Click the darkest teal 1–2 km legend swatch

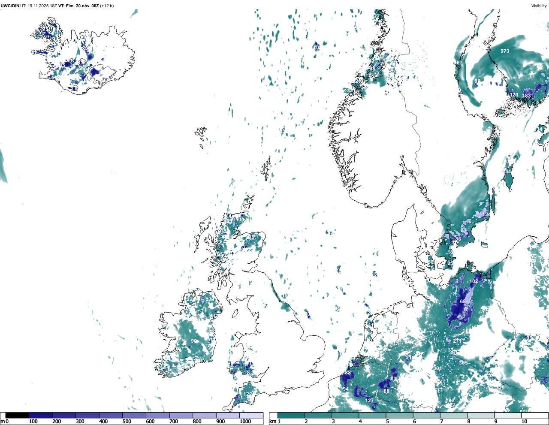[291, 415]
